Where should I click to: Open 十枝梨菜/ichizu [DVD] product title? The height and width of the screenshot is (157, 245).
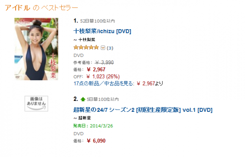pos(102,31)
